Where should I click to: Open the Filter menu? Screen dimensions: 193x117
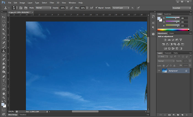tap(52, 2)
